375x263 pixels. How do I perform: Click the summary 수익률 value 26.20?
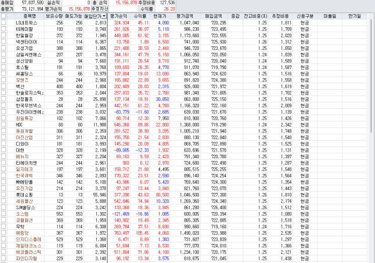tap(169, 9)
